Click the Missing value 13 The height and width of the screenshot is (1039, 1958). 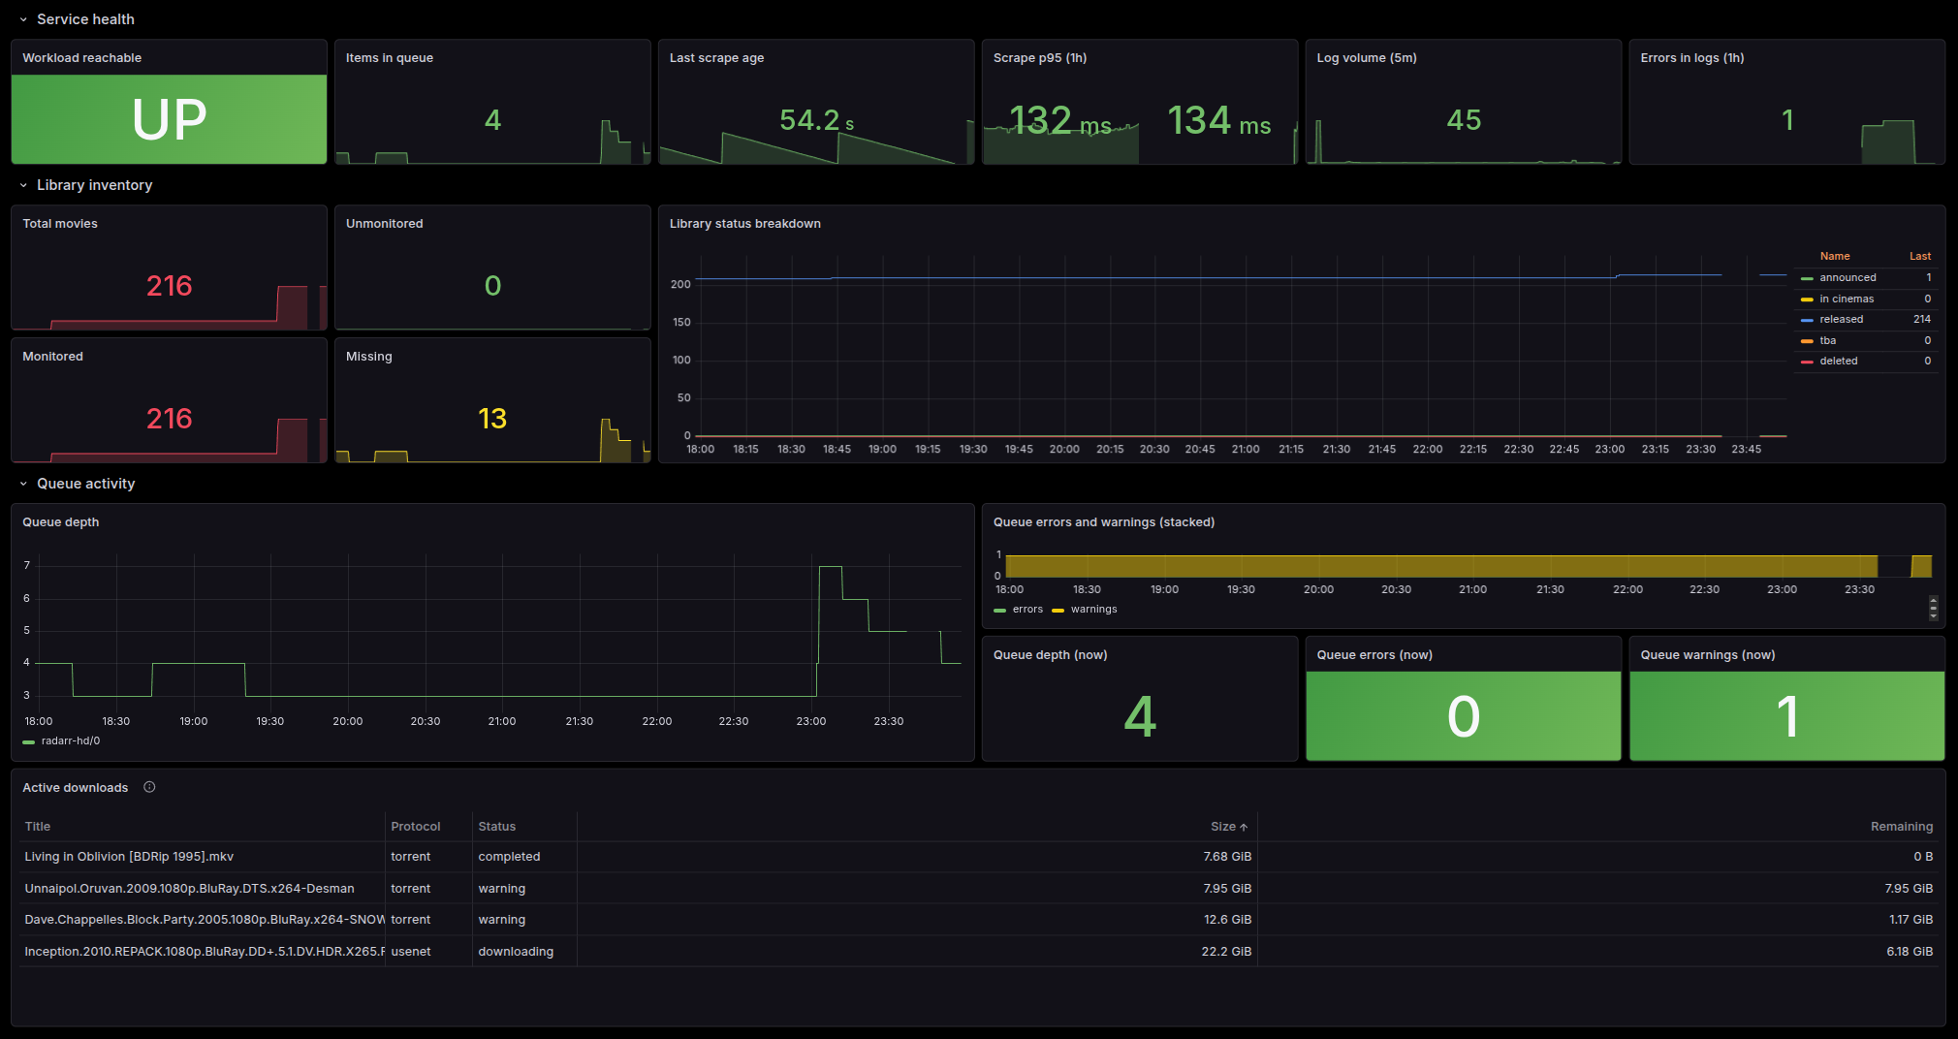coord(492,419)
